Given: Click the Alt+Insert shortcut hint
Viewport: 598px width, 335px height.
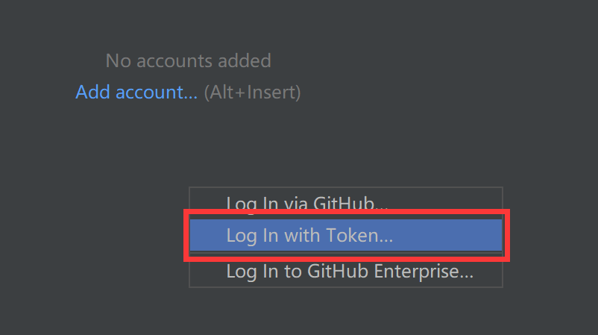Looking at the screenshot, I should point(252,93).
